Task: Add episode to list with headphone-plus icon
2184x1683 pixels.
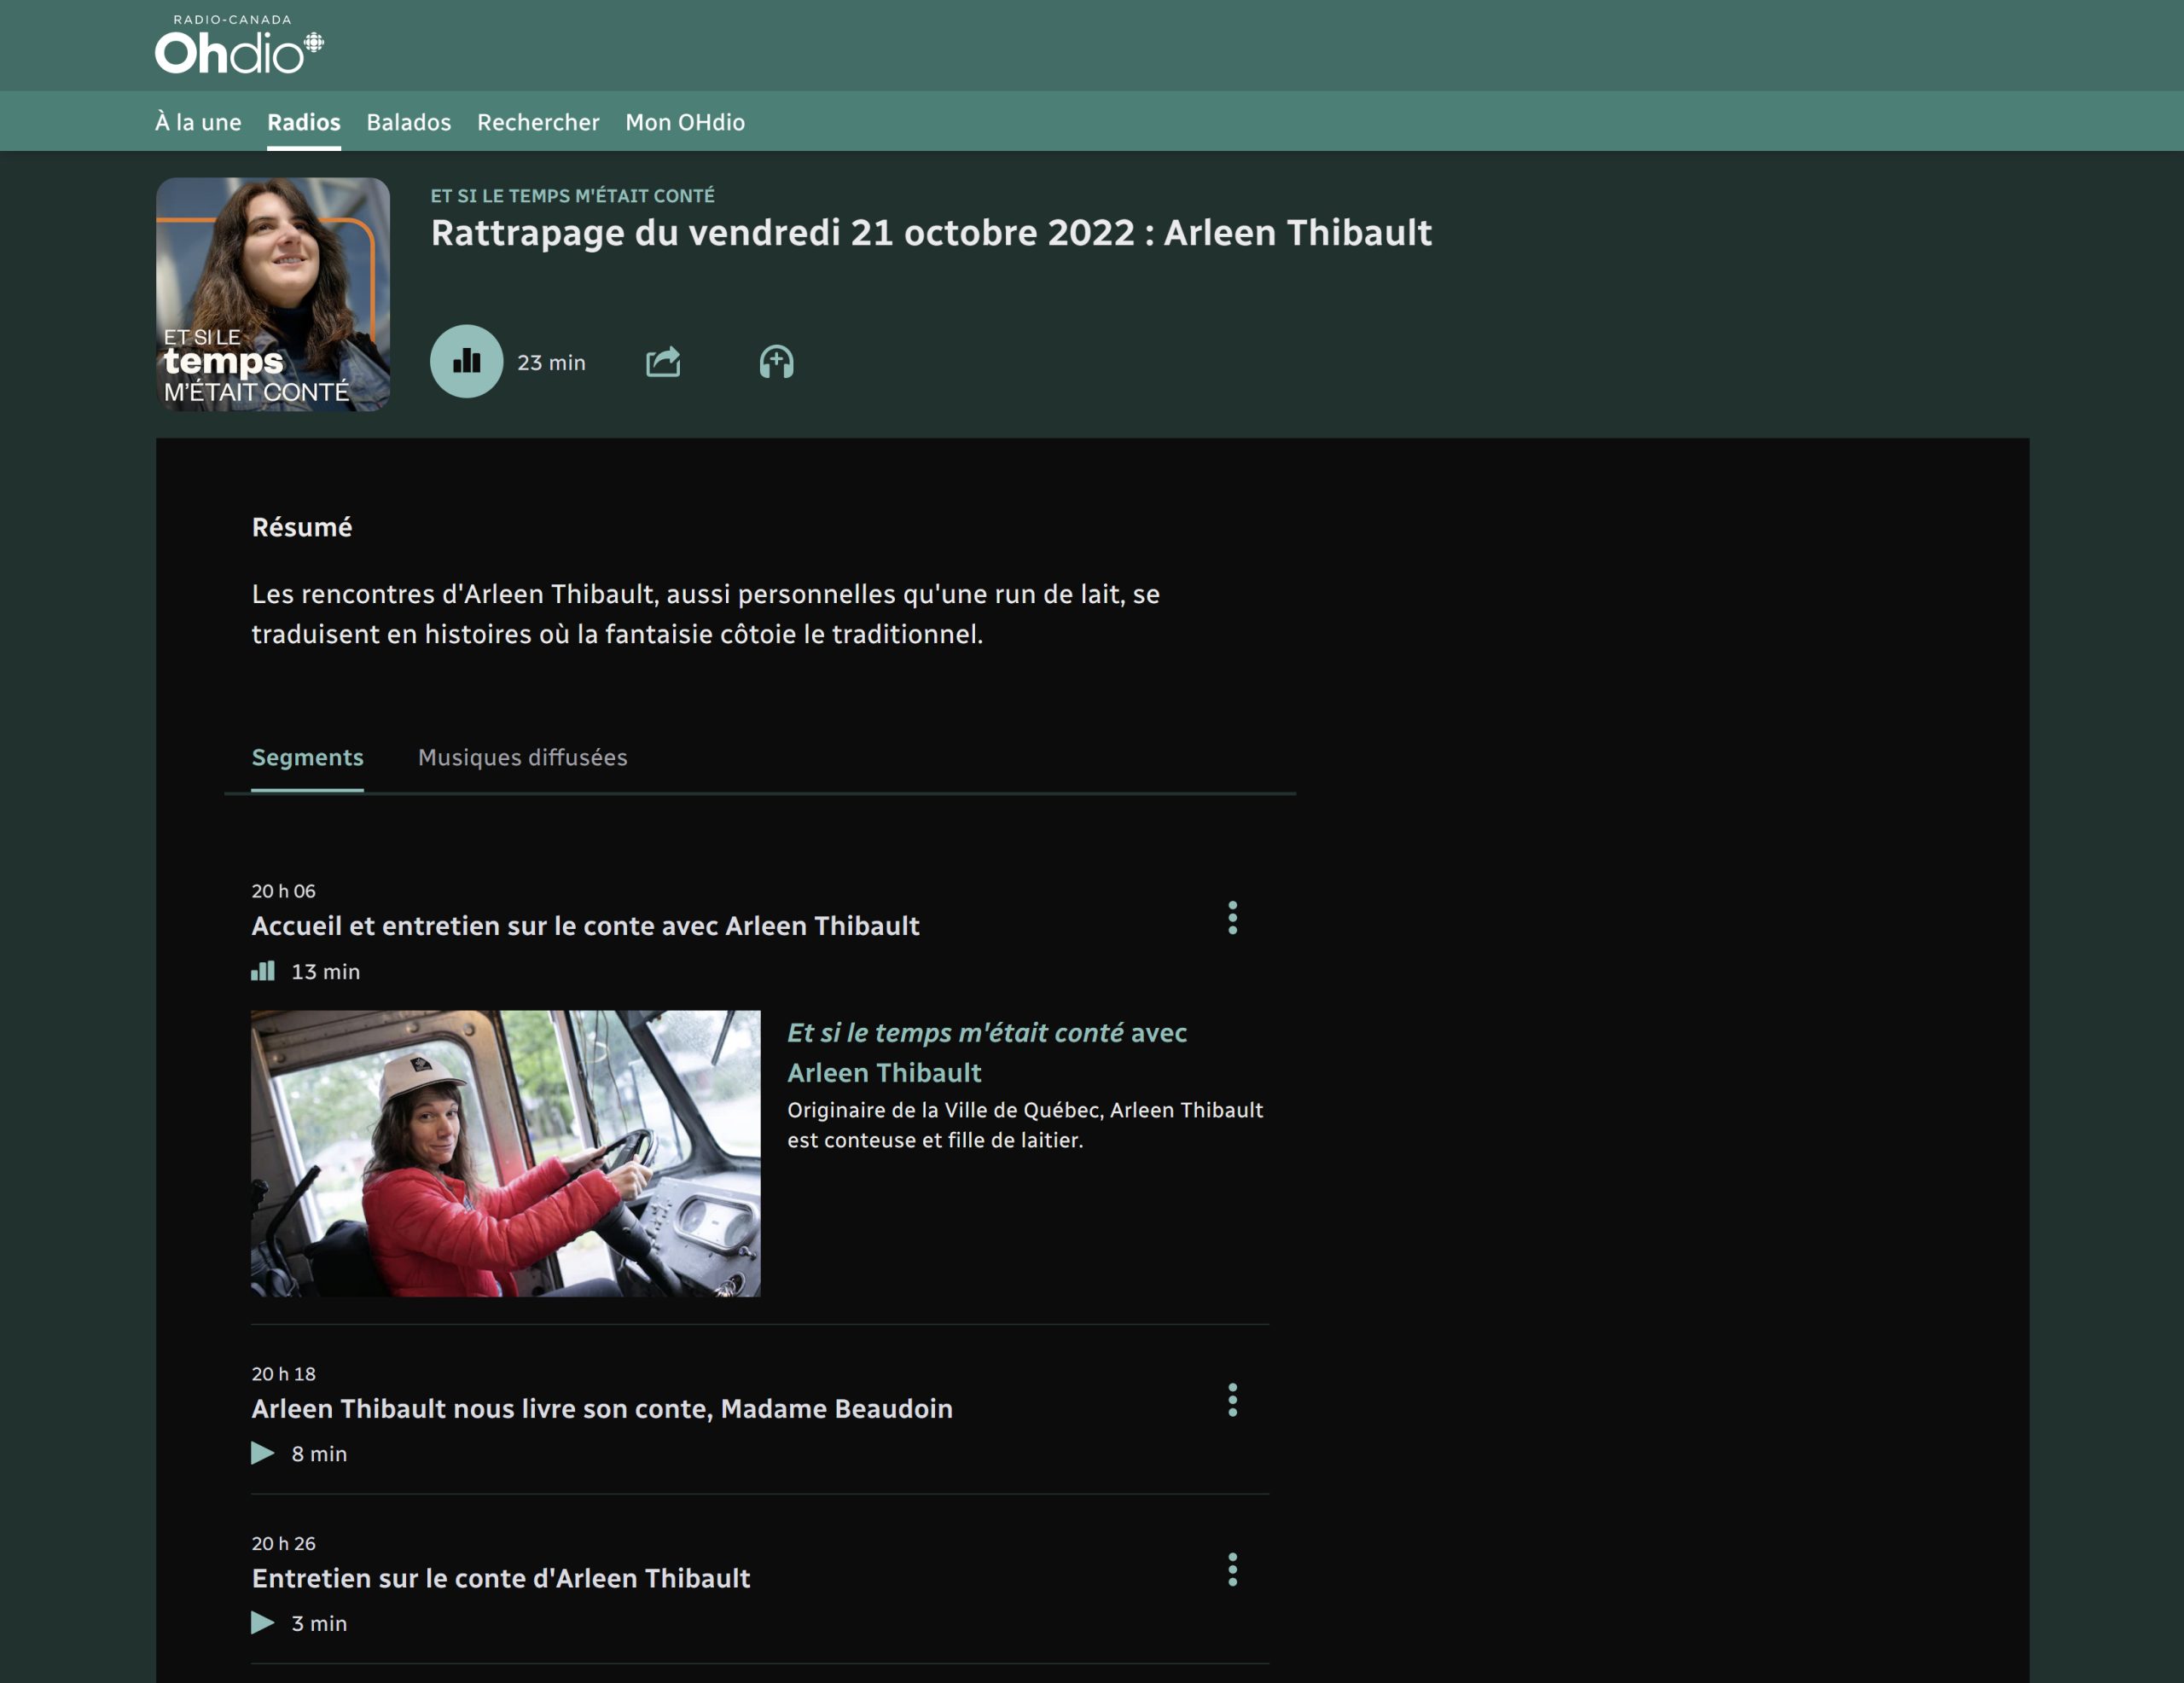Action: point(776,361)
